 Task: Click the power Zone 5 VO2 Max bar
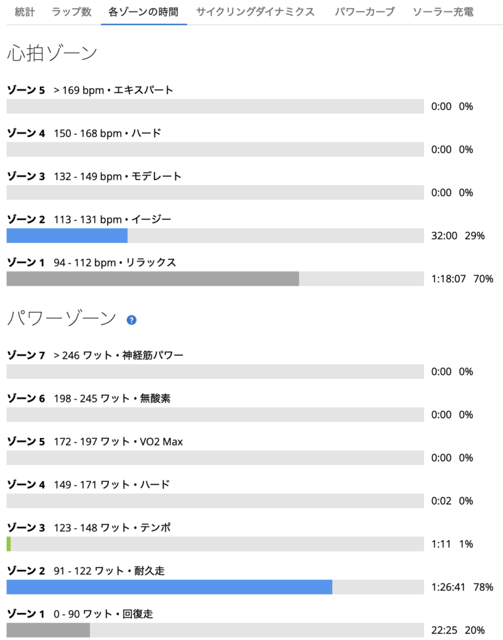click(x=215, y=458)
